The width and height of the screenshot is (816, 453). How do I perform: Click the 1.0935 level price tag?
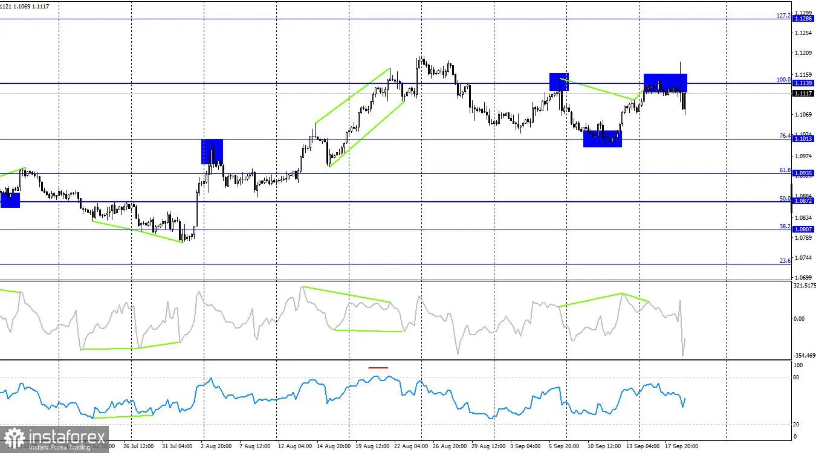[803, 174]
